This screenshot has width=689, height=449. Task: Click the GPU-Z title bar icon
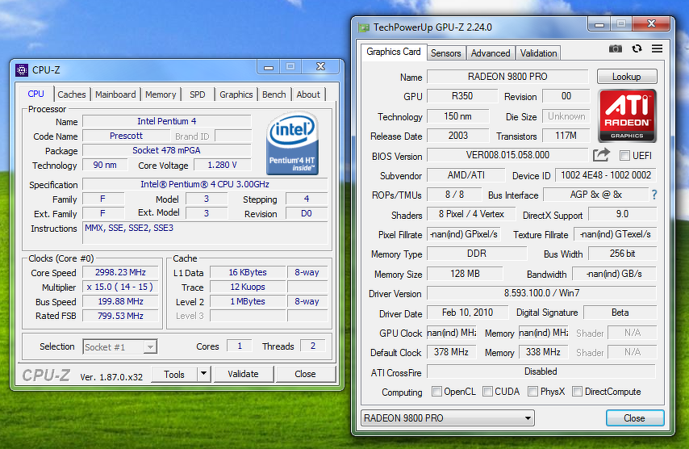point(364,27)
